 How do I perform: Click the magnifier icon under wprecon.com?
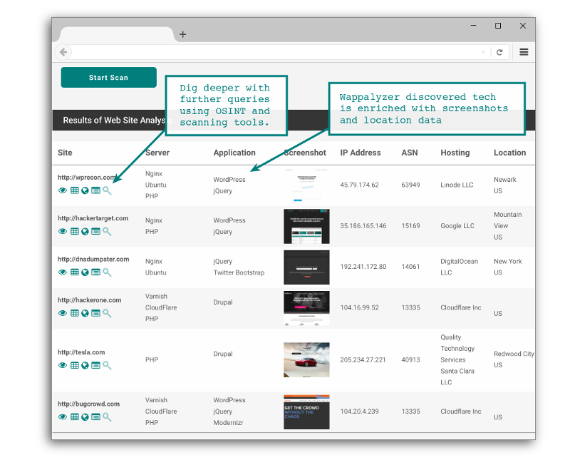(107, 190)
